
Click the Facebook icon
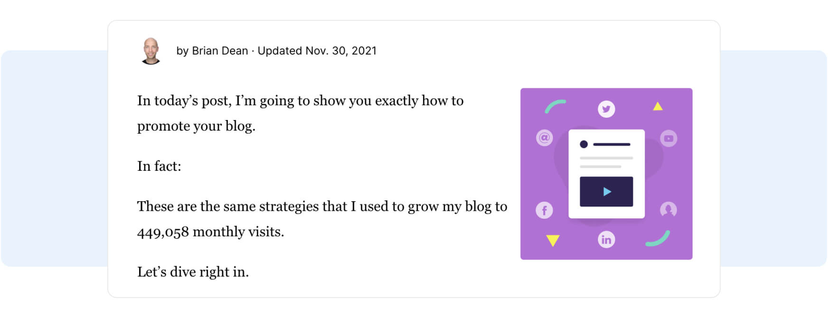(x=545, y=210)
